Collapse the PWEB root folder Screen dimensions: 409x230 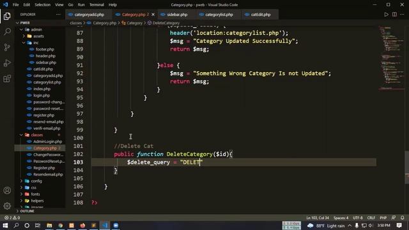(x=25, y=23)
